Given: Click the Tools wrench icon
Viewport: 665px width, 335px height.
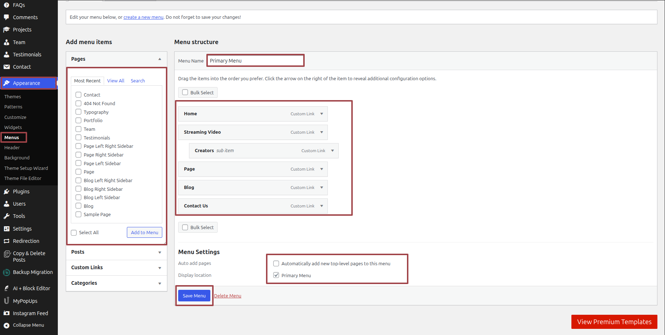Looking at the screenshot, I should 7,216.
